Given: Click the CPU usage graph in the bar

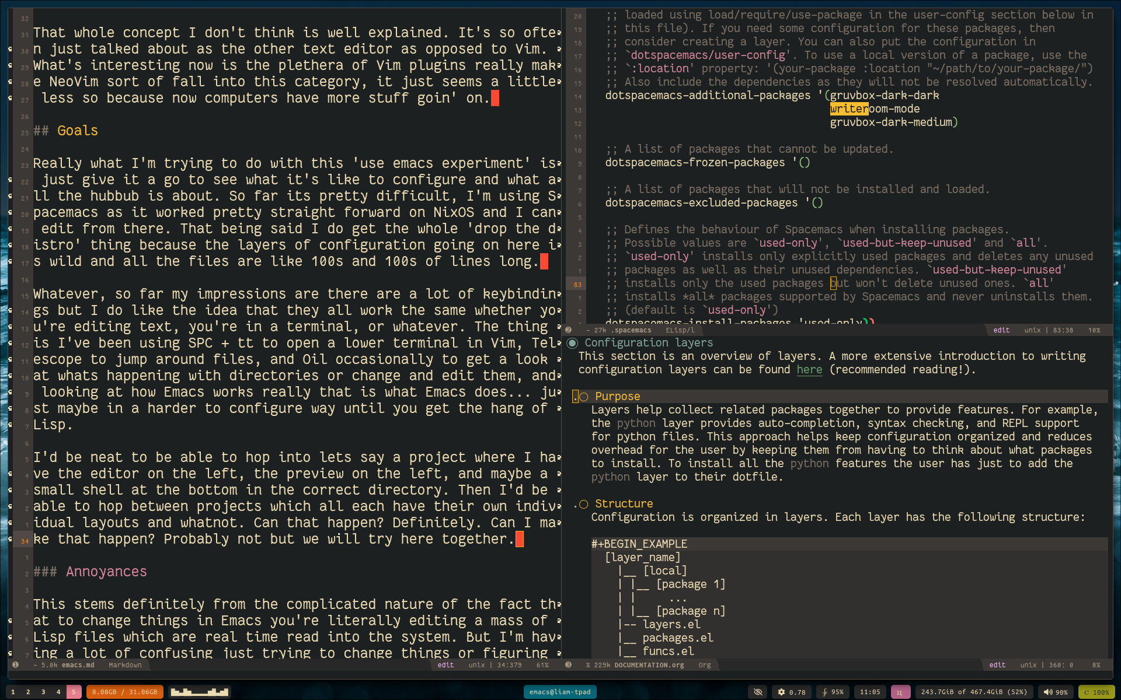Looking at the screenshot, I should point(200,692).
